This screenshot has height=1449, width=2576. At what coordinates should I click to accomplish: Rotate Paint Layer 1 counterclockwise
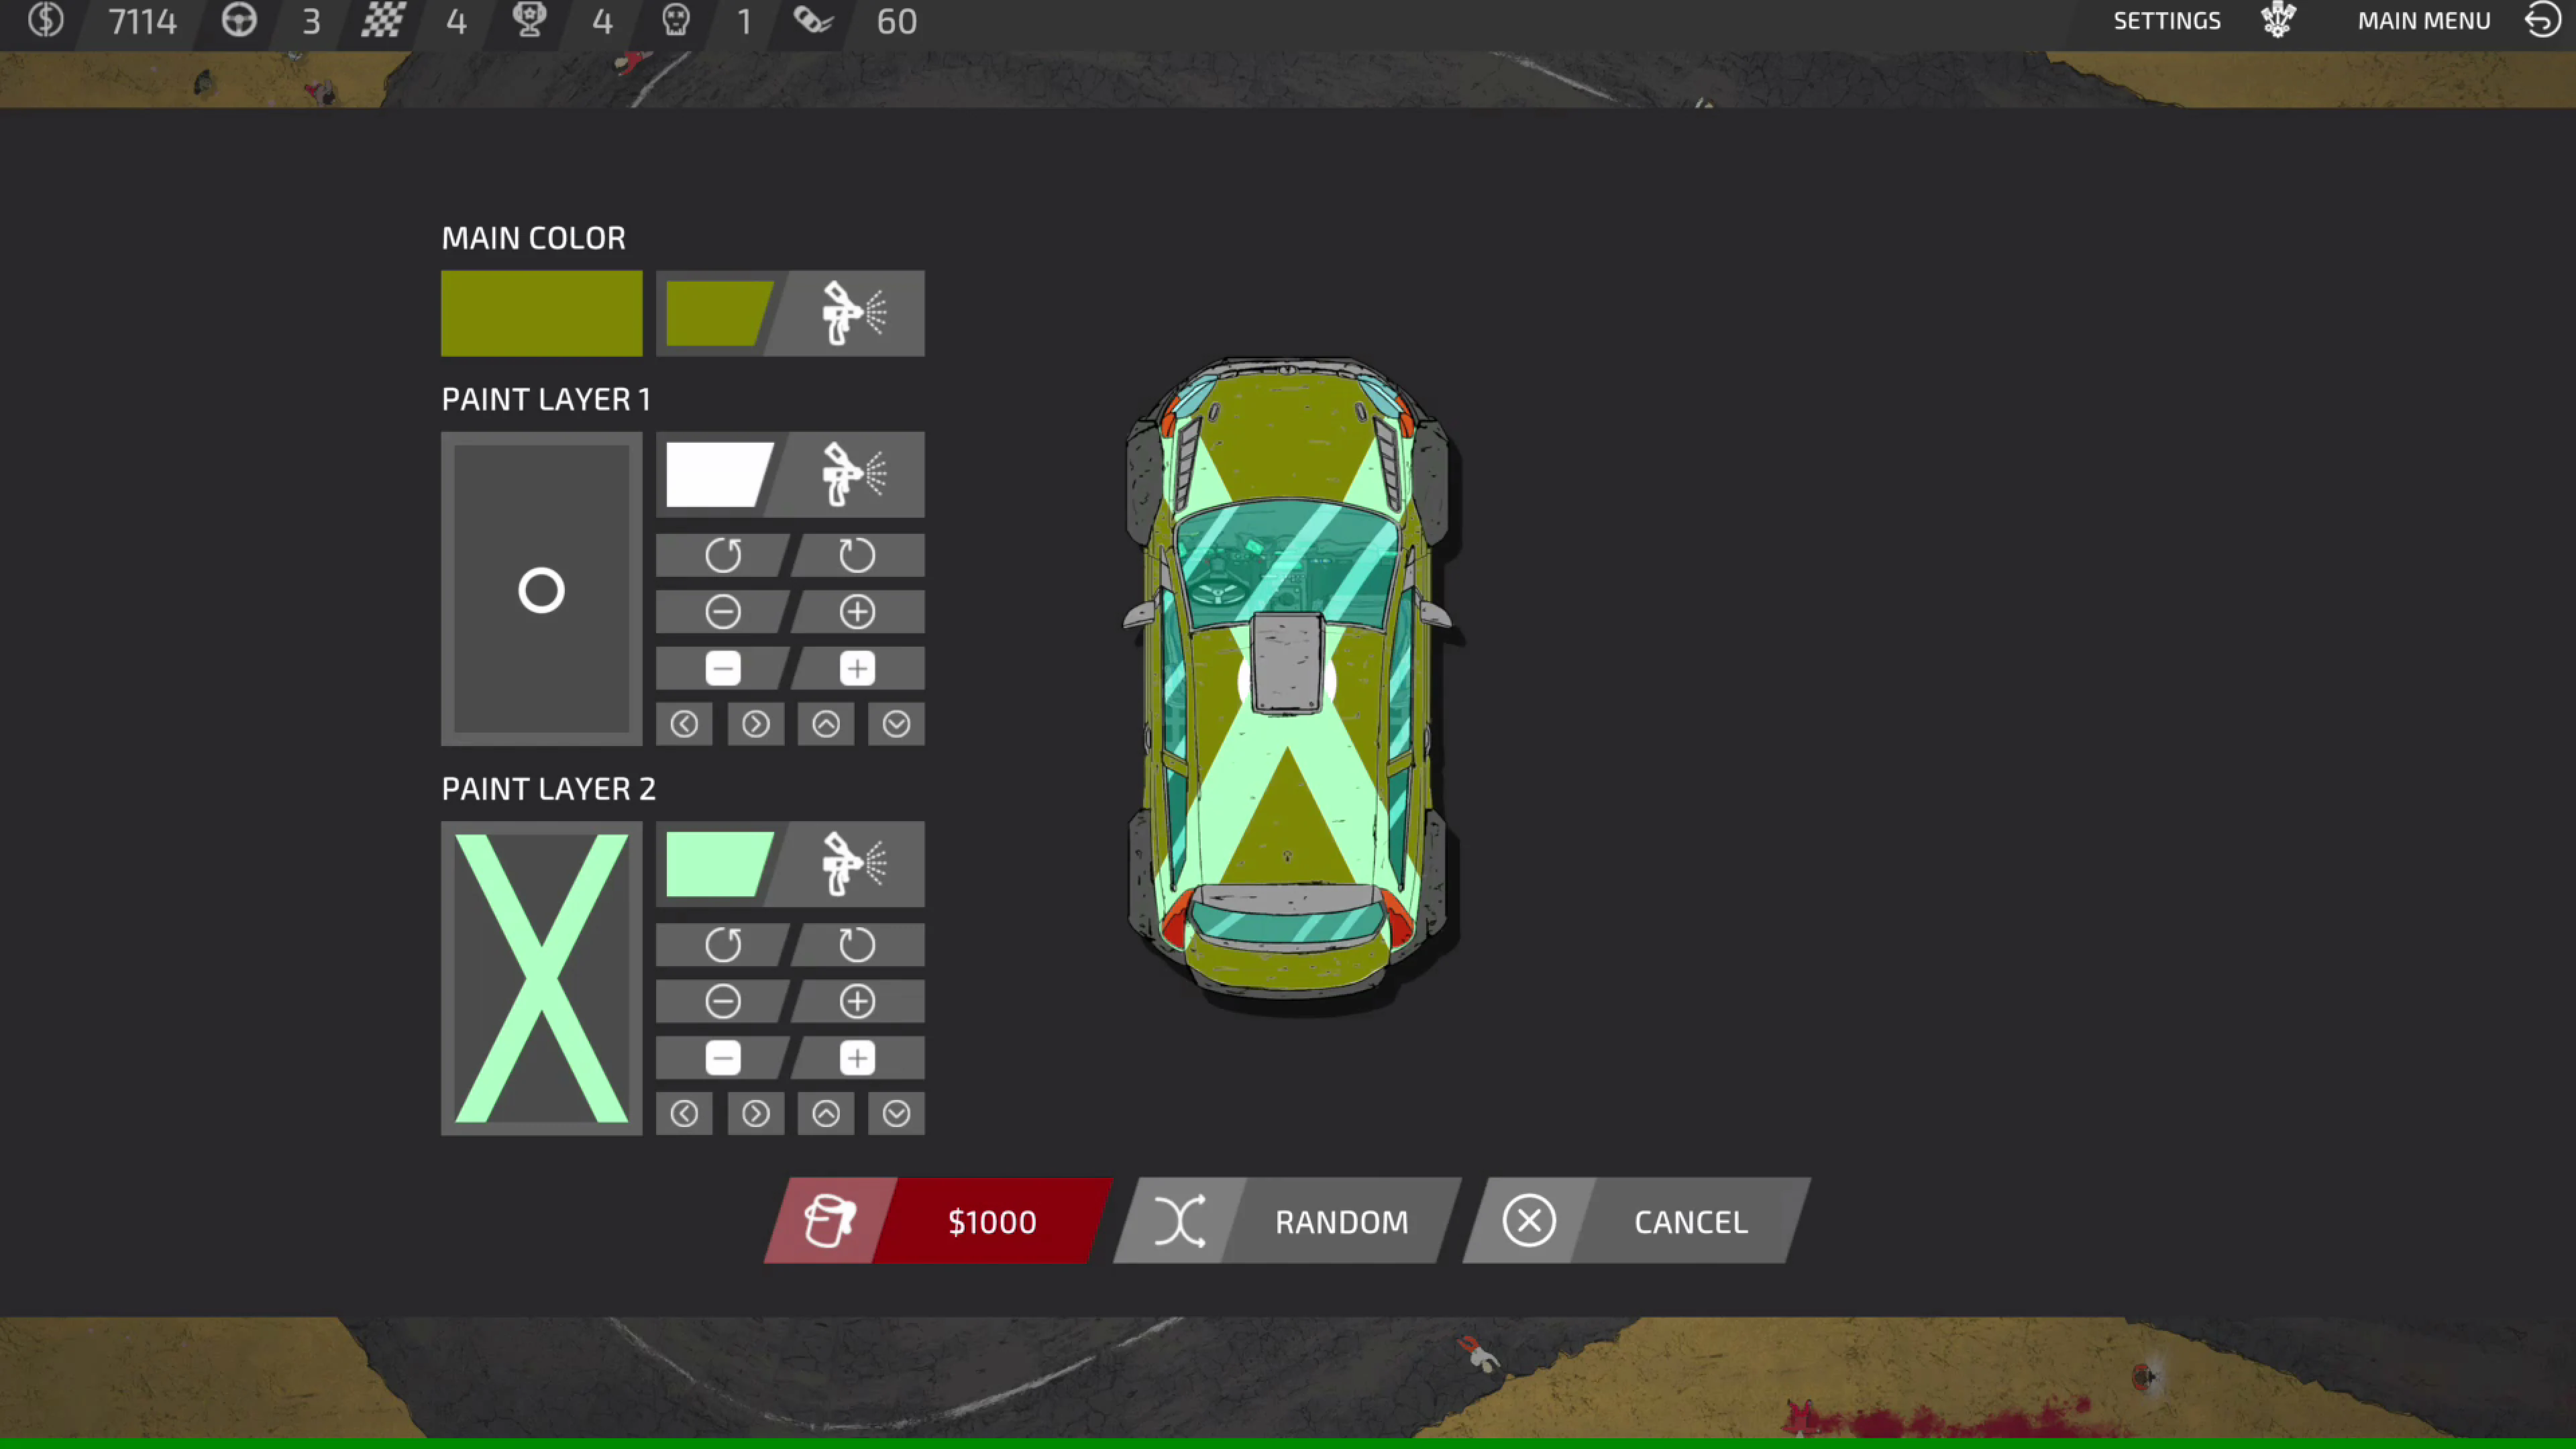tap(723, 555)
